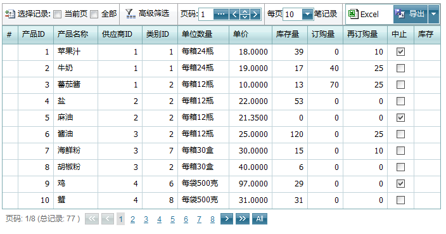446x234 pixels.
Task: Focus the page number input field
Action: (206, 14)
